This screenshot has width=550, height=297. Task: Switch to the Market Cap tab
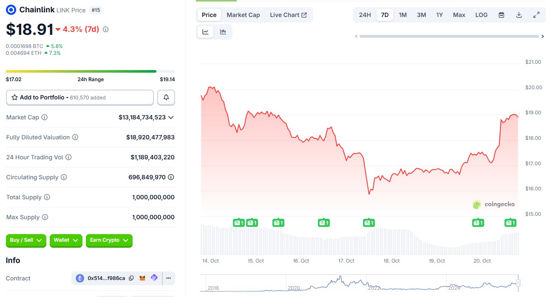(x=243, y=15)
